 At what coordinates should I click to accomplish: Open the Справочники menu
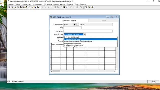pyautogui.click(x=38, y=4)
